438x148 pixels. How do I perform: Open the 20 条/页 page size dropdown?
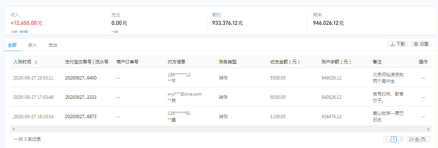point(417,139)
